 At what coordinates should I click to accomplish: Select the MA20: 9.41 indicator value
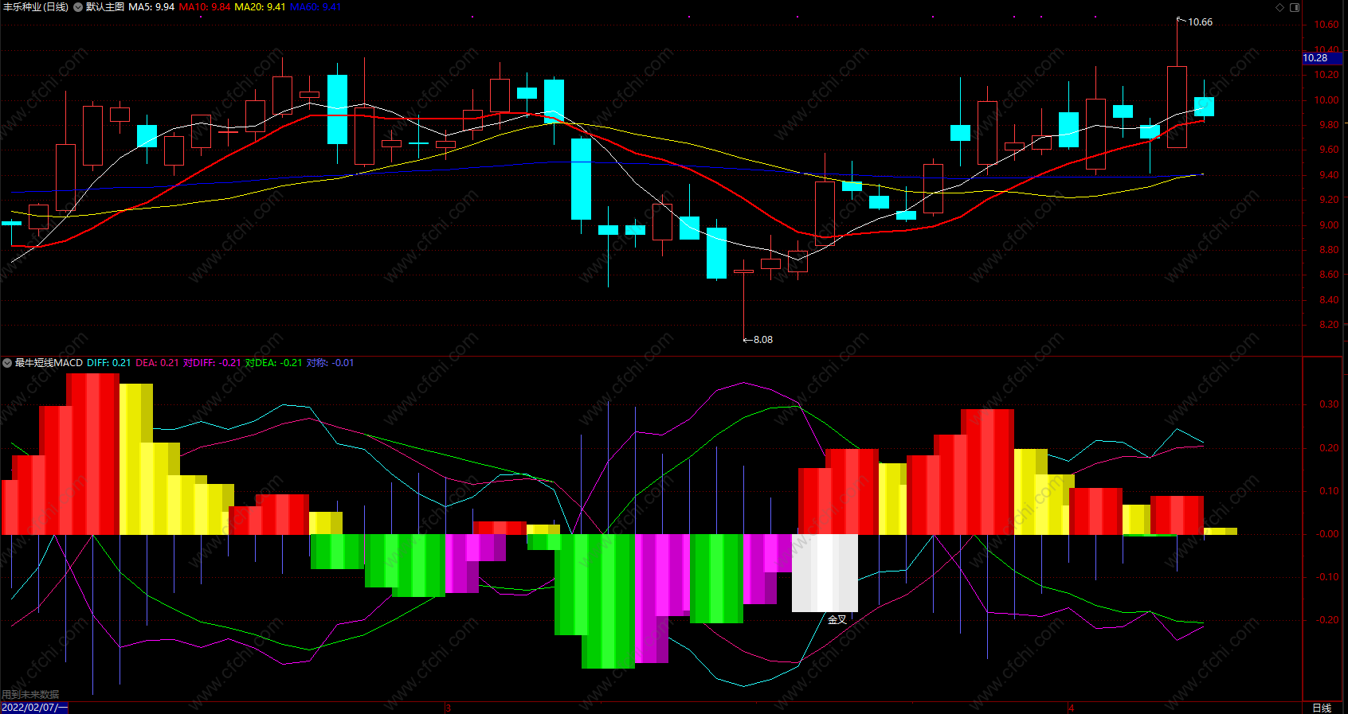[x=260, y=7]
